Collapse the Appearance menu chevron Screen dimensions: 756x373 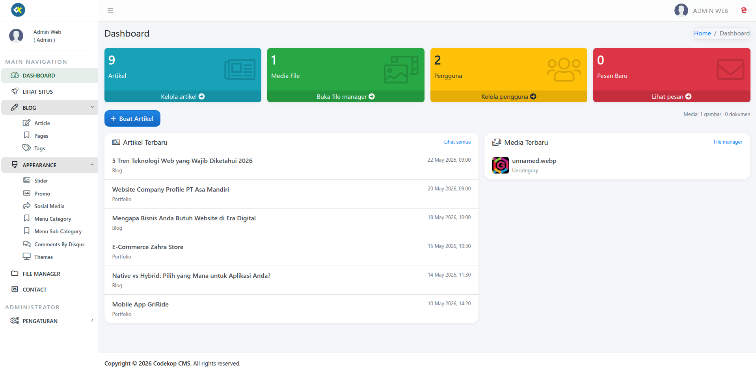(92, 164)
